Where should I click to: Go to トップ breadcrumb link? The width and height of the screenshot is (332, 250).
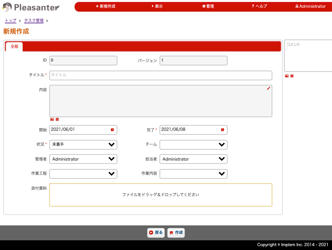(x=11, y=20)
